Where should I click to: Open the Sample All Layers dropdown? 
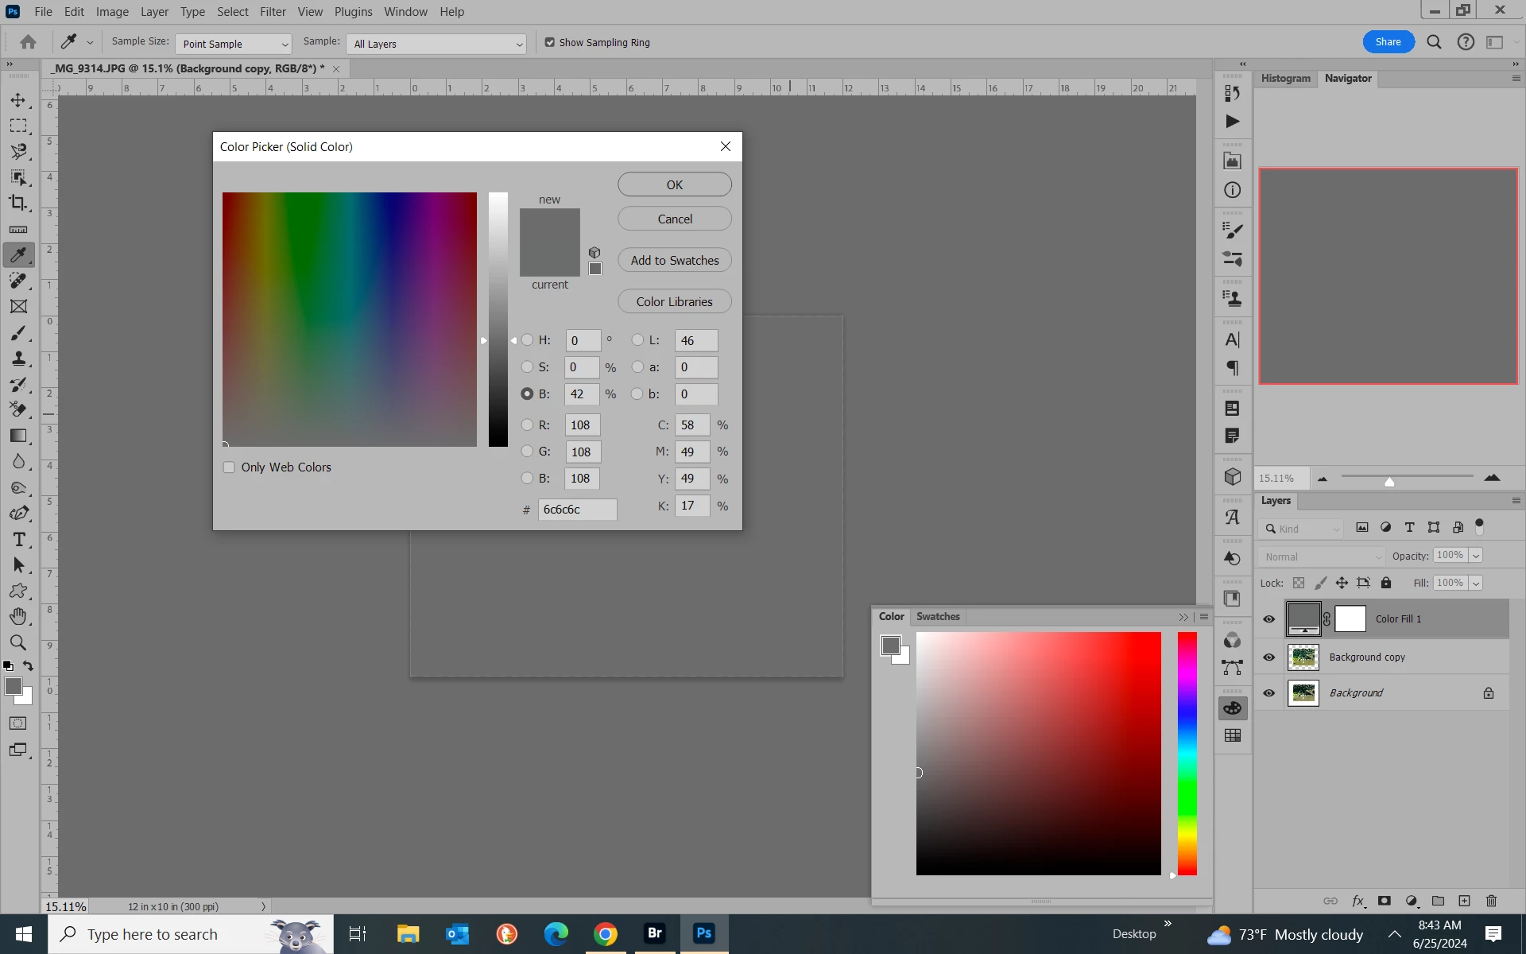pos(436,44)
